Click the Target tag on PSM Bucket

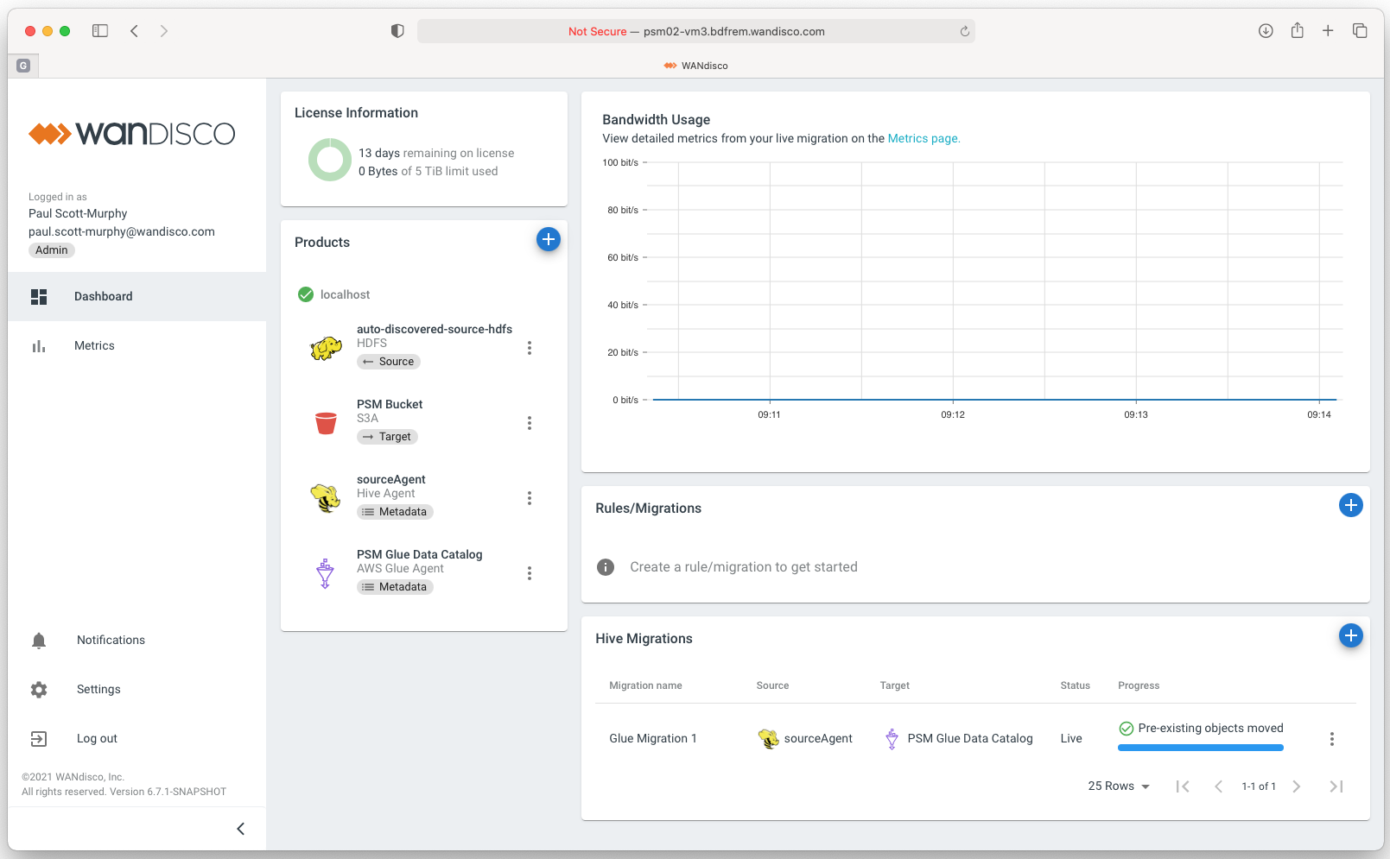pos(387,437)
